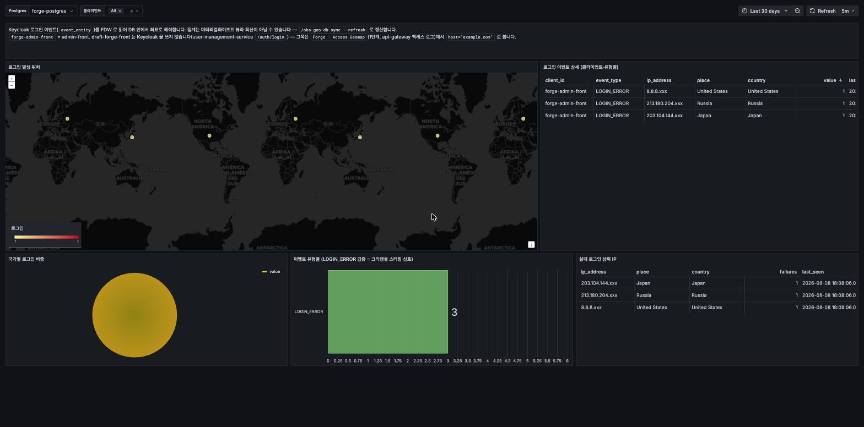
Task: Open the 로그인 발생 위치 panel title
Action: [x=24, y=67]
